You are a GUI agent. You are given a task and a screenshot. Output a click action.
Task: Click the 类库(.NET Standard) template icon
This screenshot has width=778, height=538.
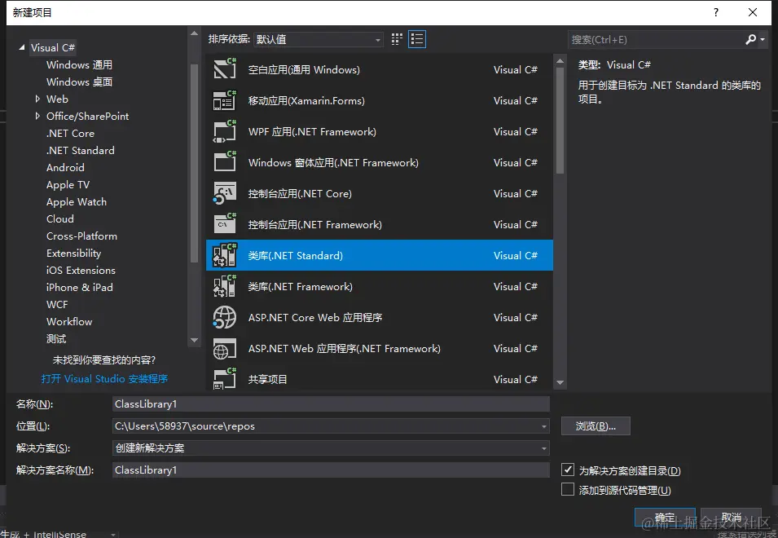coord(225,255)
